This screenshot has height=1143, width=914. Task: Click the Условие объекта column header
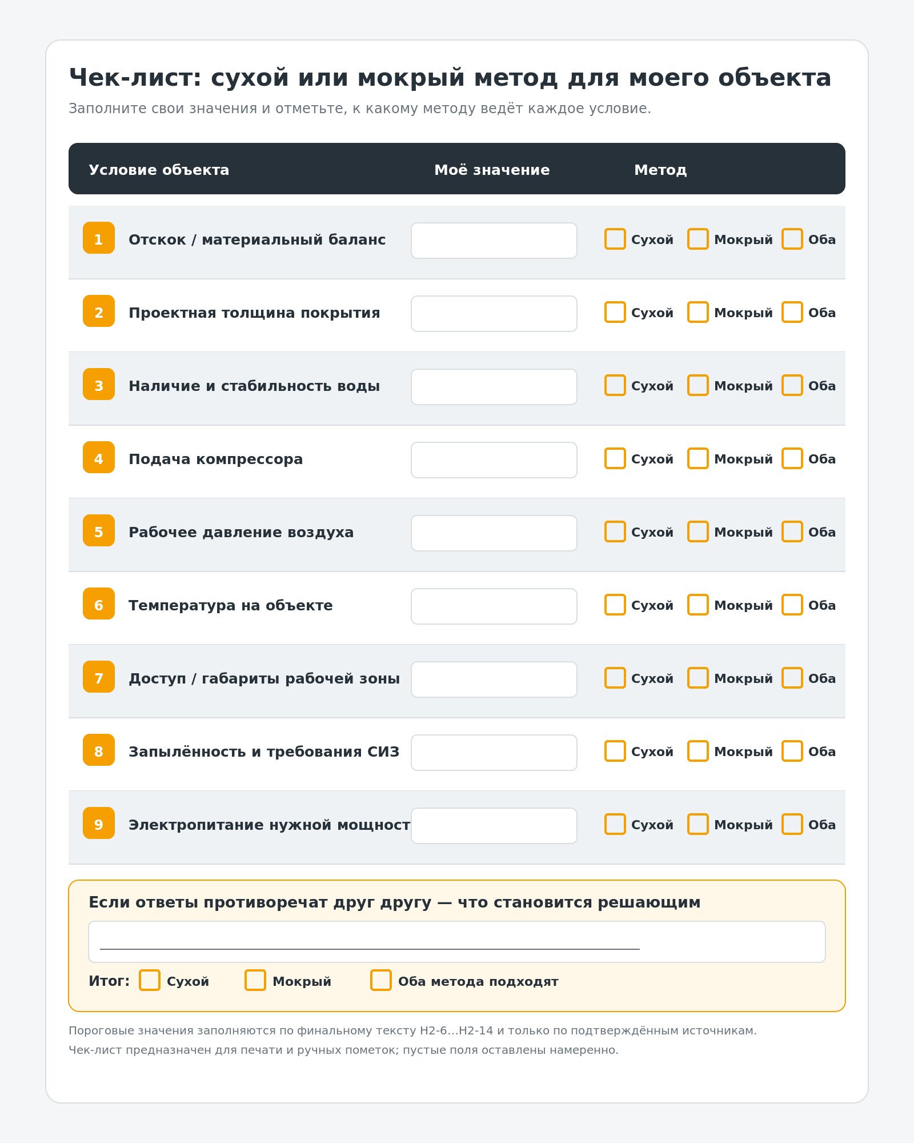pos(159,170)
